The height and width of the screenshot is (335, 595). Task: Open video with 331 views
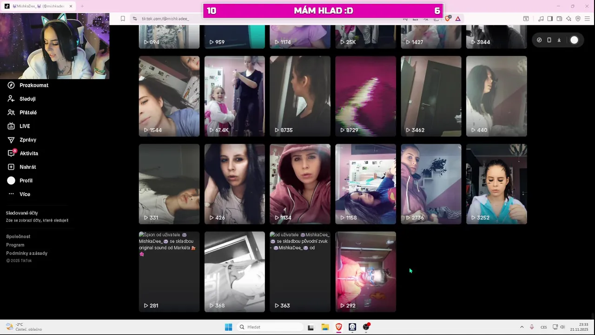pos(169,184)
